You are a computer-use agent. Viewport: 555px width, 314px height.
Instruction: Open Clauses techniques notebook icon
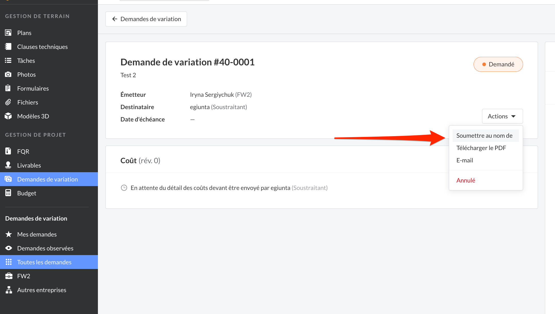coord(8,47)
